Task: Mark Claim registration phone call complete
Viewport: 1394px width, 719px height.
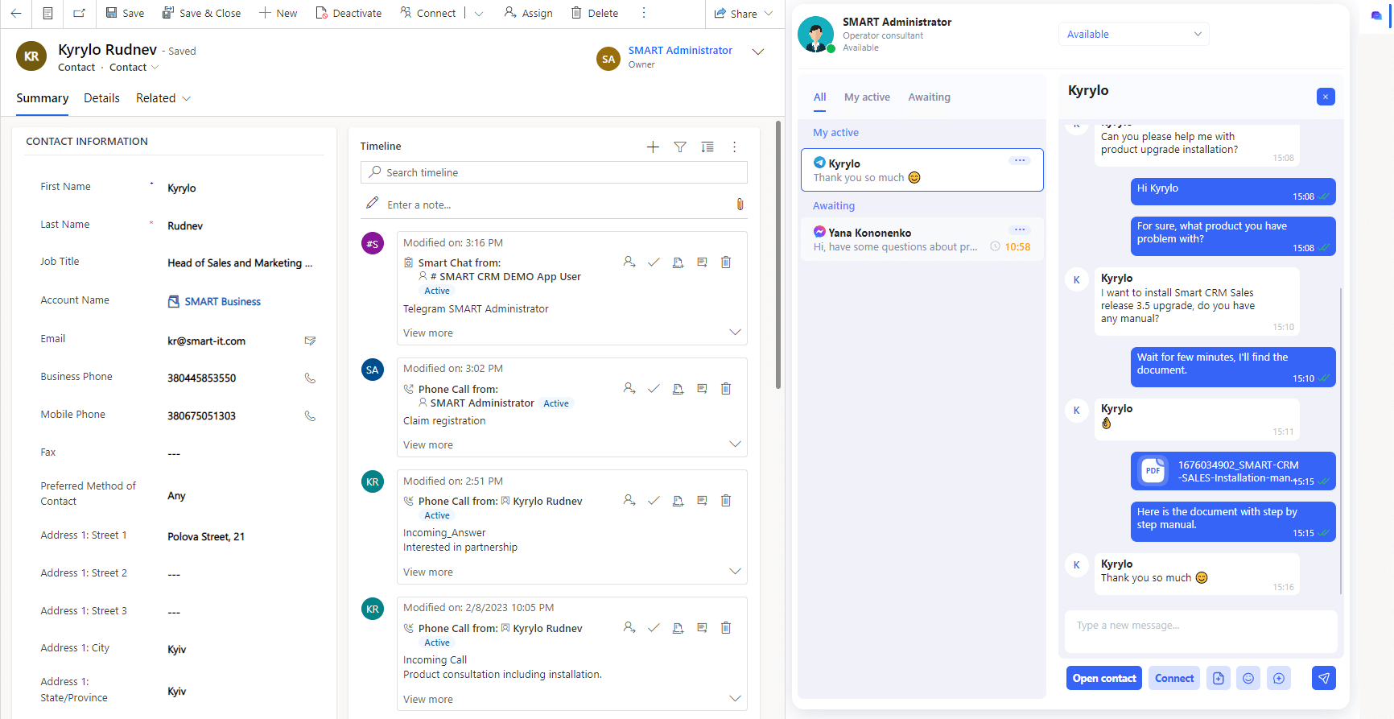Action: point(654,389)
